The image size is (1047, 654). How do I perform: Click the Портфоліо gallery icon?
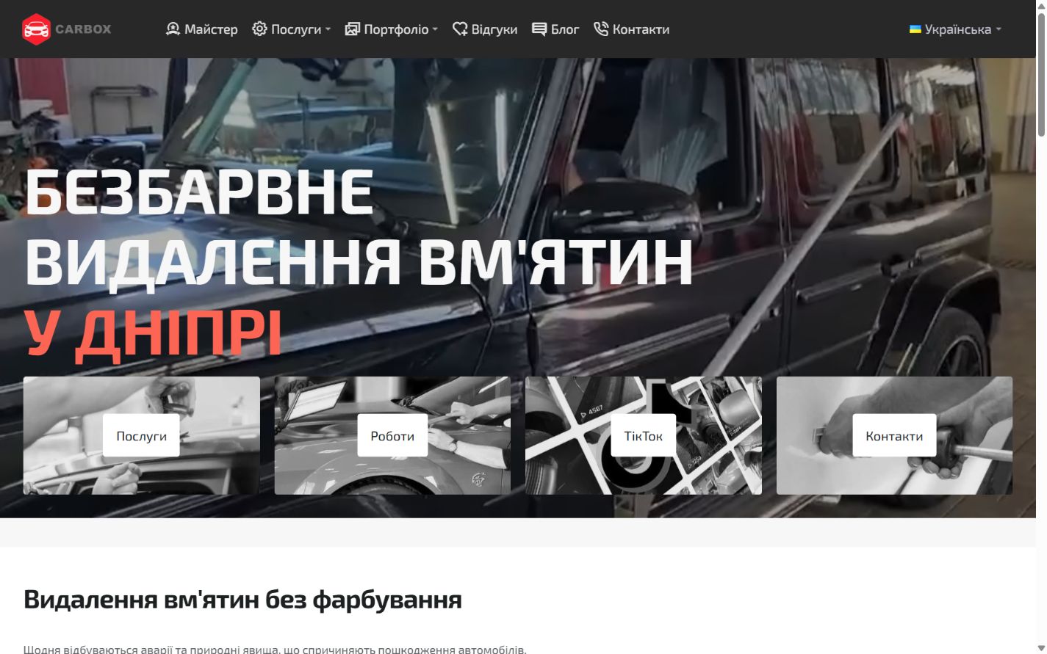point(352,29)
